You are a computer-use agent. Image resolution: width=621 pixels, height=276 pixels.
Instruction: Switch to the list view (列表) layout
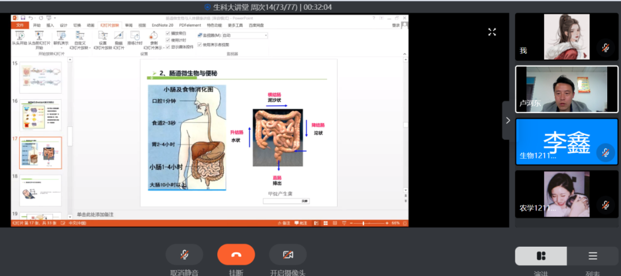[x=592, y=256]
